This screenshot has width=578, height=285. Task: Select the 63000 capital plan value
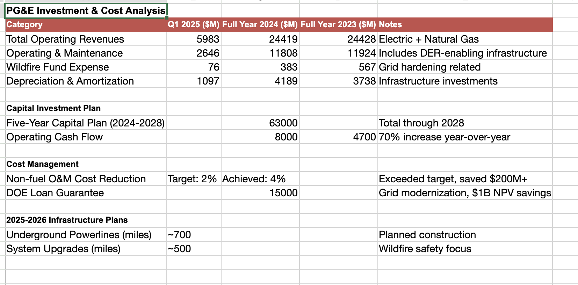pos(283,123)
